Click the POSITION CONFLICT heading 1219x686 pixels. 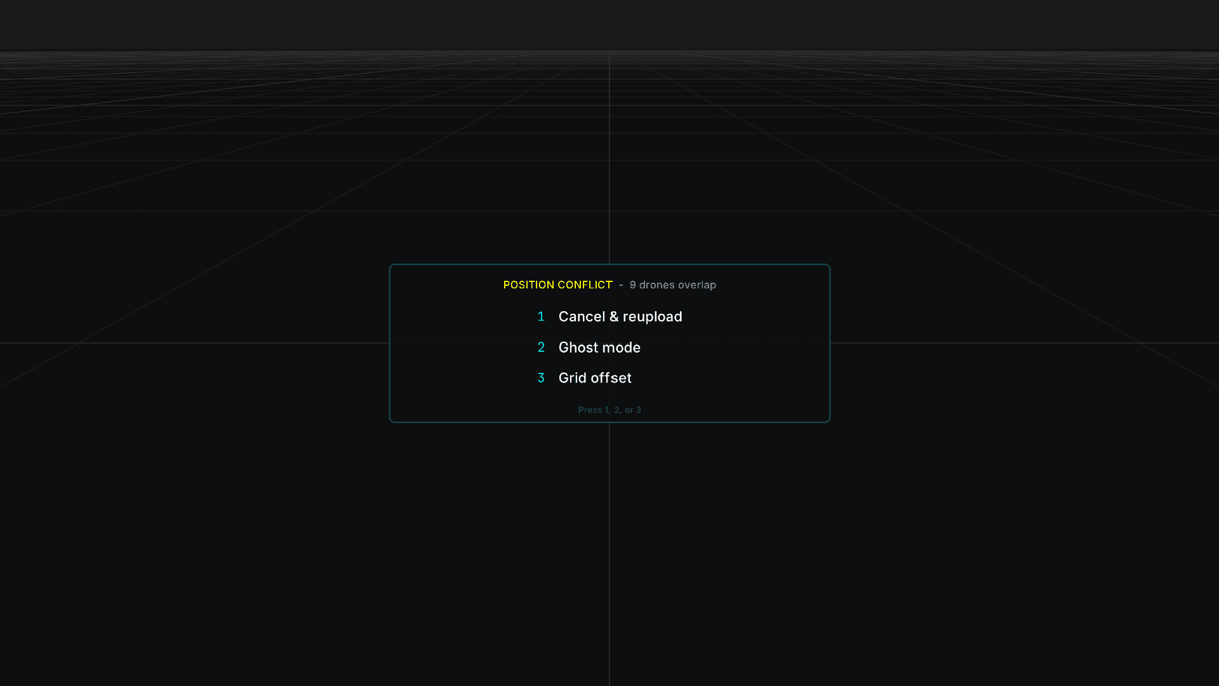point(557,285)
